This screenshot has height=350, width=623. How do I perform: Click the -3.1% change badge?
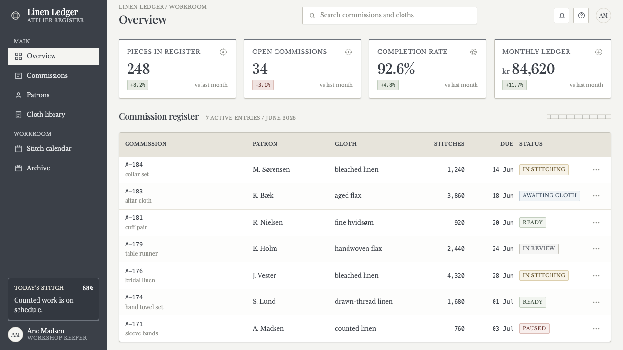coord(263,85)
